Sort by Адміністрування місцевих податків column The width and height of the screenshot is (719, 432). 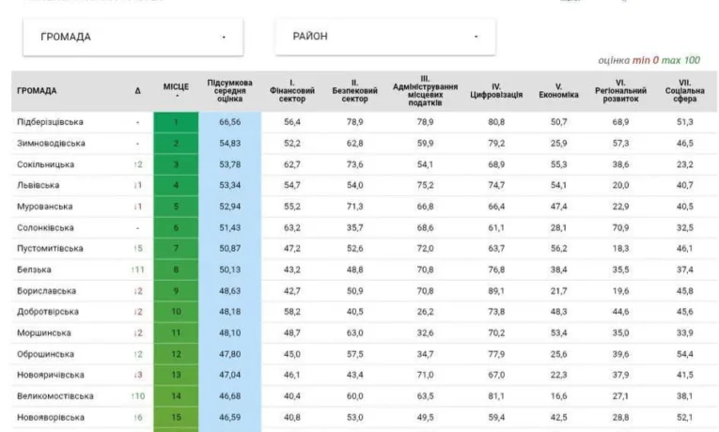[425, 90]
